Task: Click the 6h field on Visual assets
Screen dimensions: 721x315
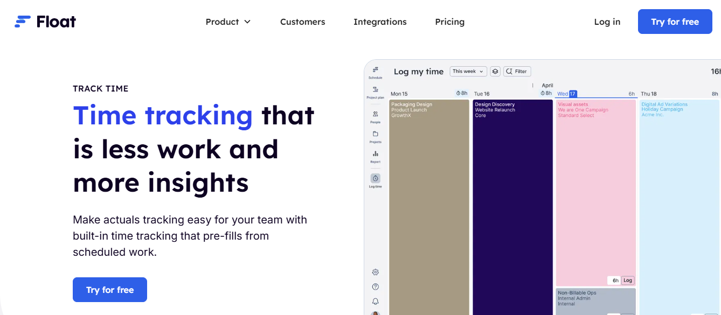Action: (614, 281)
